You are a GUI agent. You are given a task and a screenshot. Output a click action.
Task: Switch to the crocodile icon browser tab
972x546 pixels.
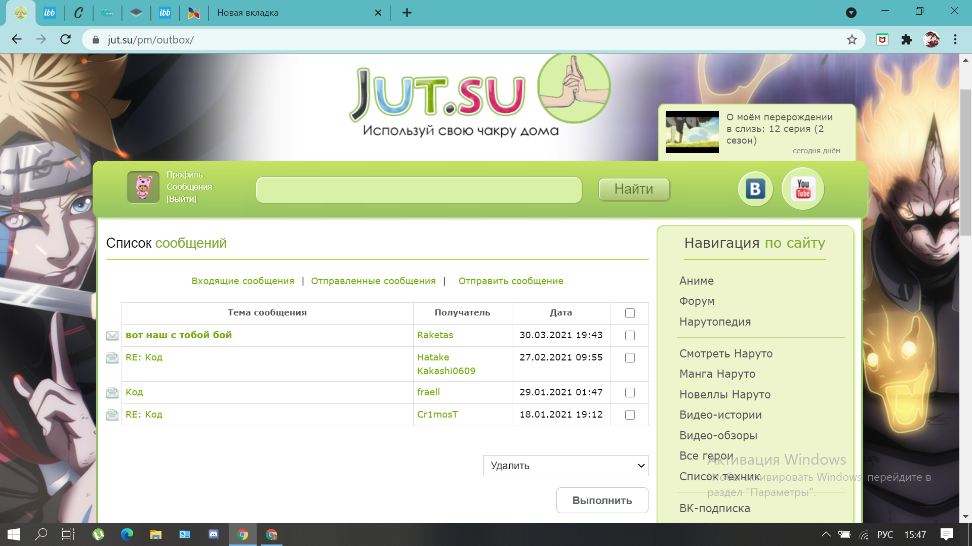pyautogui.click(x=107, y=13)
